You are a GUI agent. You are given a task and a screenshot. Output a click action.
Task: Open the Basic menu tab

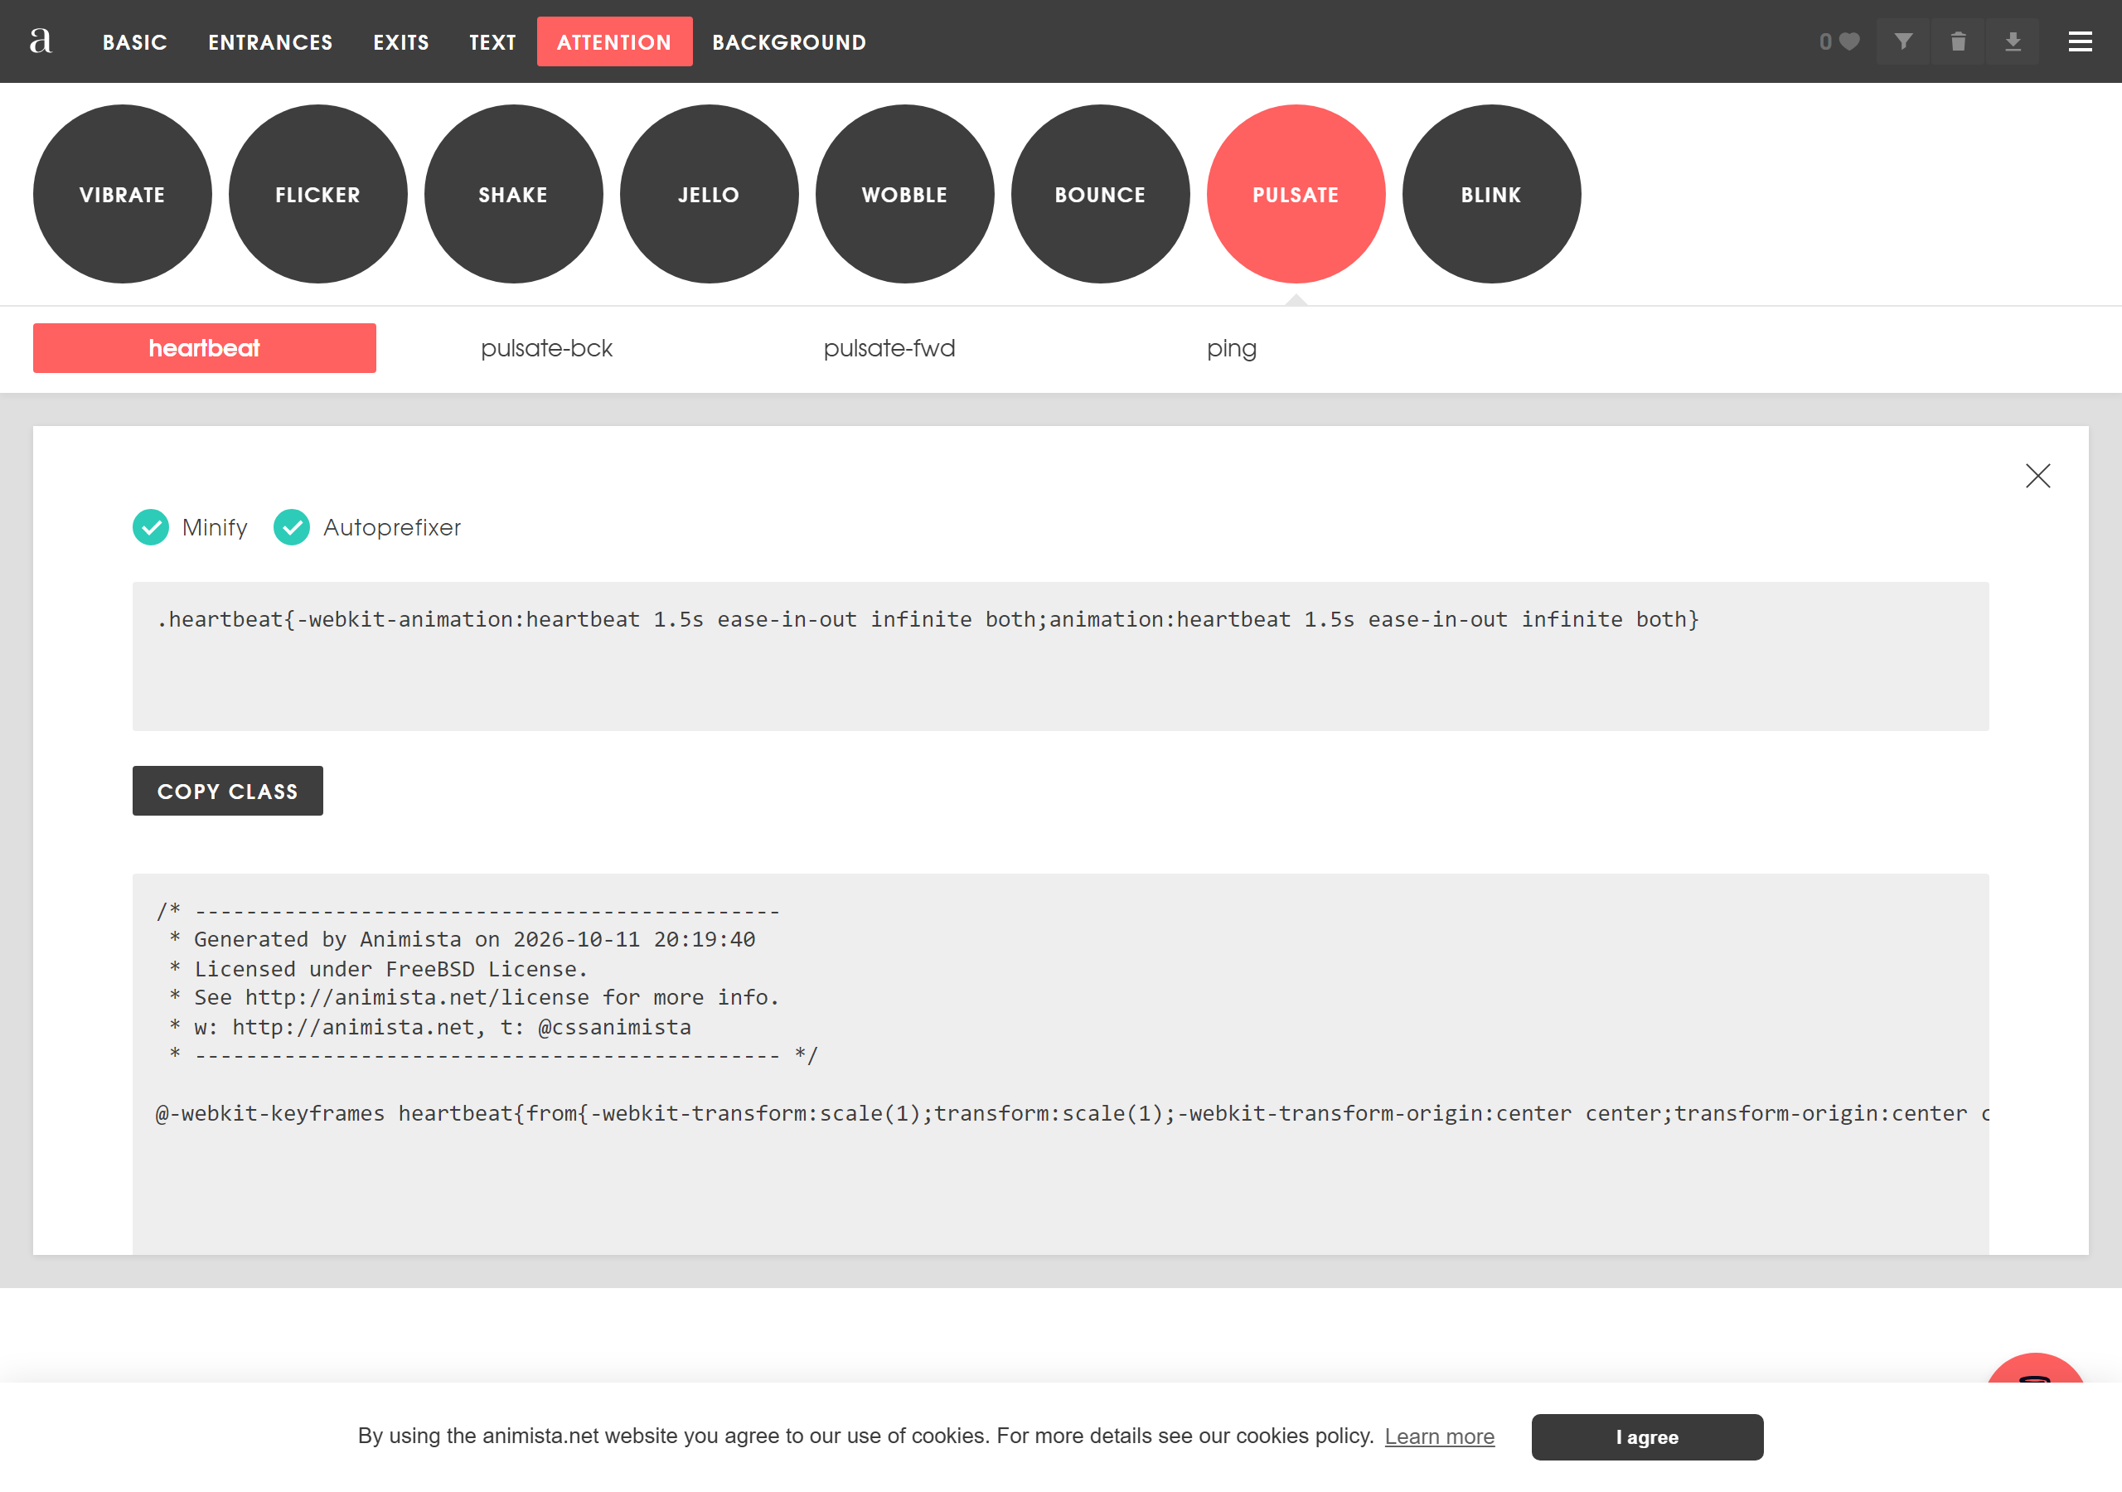click(135, 41)
